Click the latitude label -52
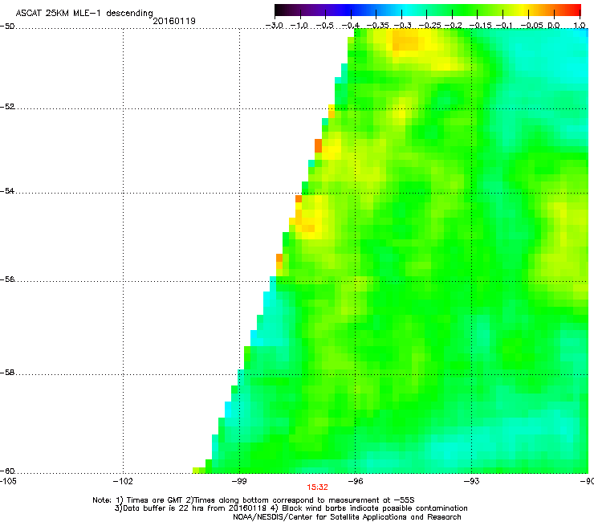This screenshot has width=594, height=522. pyautogui.click(x=7, y=107)
